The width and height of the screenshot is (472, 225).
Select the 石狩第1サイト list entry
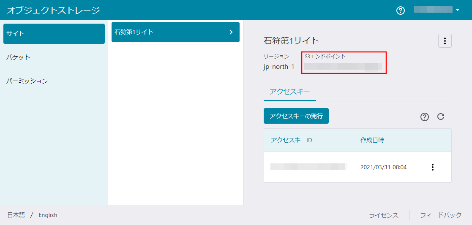(169, 32)
